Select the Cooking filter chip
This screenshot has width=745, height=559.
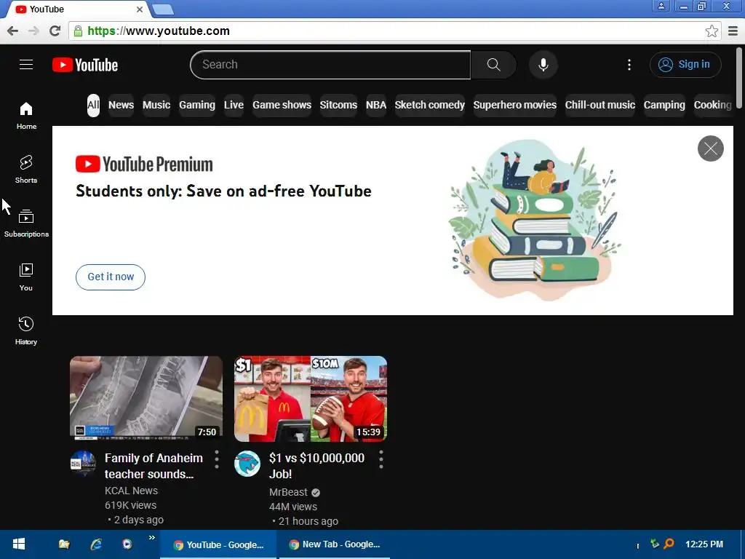click(712, 105)
